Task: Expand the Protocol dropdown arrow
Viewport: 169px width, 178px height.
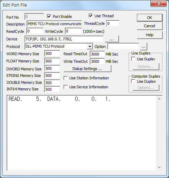Action: (x=90, y=47)
